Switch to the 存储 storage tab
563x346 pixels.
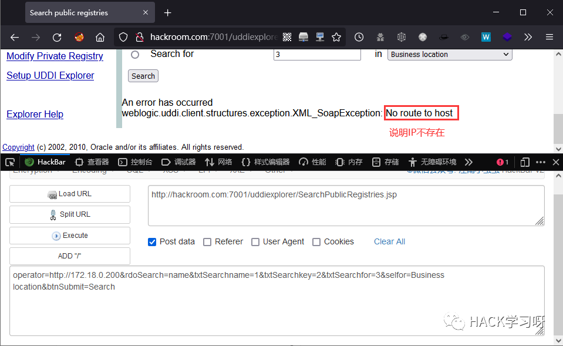[x=386, y=162]
